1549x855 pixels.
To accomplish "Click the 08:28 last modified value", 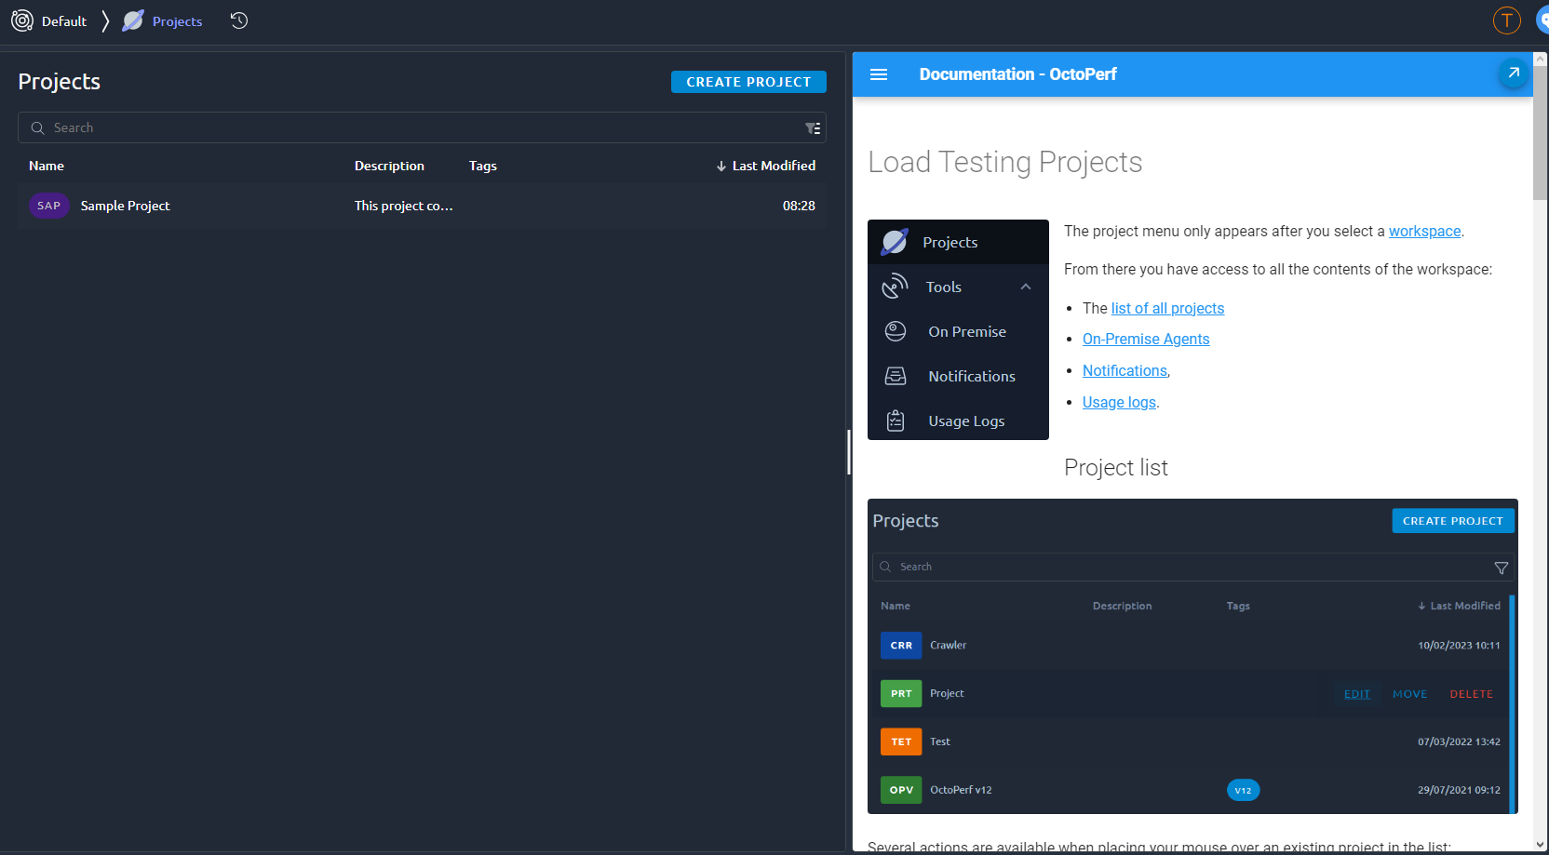I will pyautogui.click(x=799, y=206).
